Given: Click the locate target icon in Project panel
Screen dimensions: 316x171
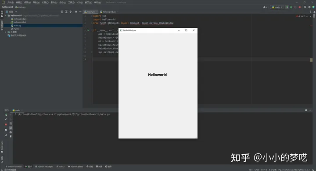Looking at the screenshot, I should [x=62, y=12].
